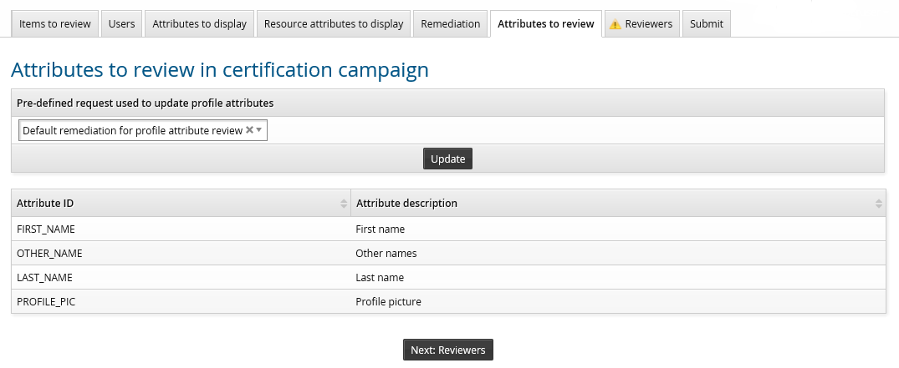Open the Remediation tab

coord(450,24)
